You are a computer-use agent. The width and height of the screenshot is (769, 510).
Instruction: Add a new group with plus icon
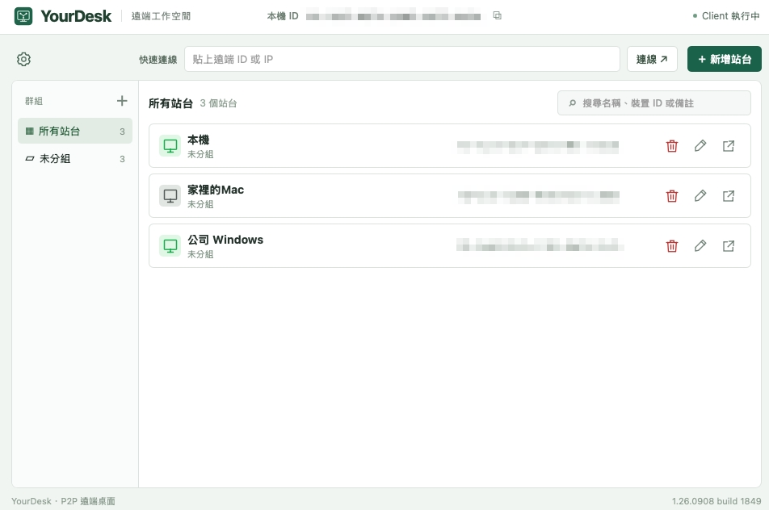pos(122,101)
